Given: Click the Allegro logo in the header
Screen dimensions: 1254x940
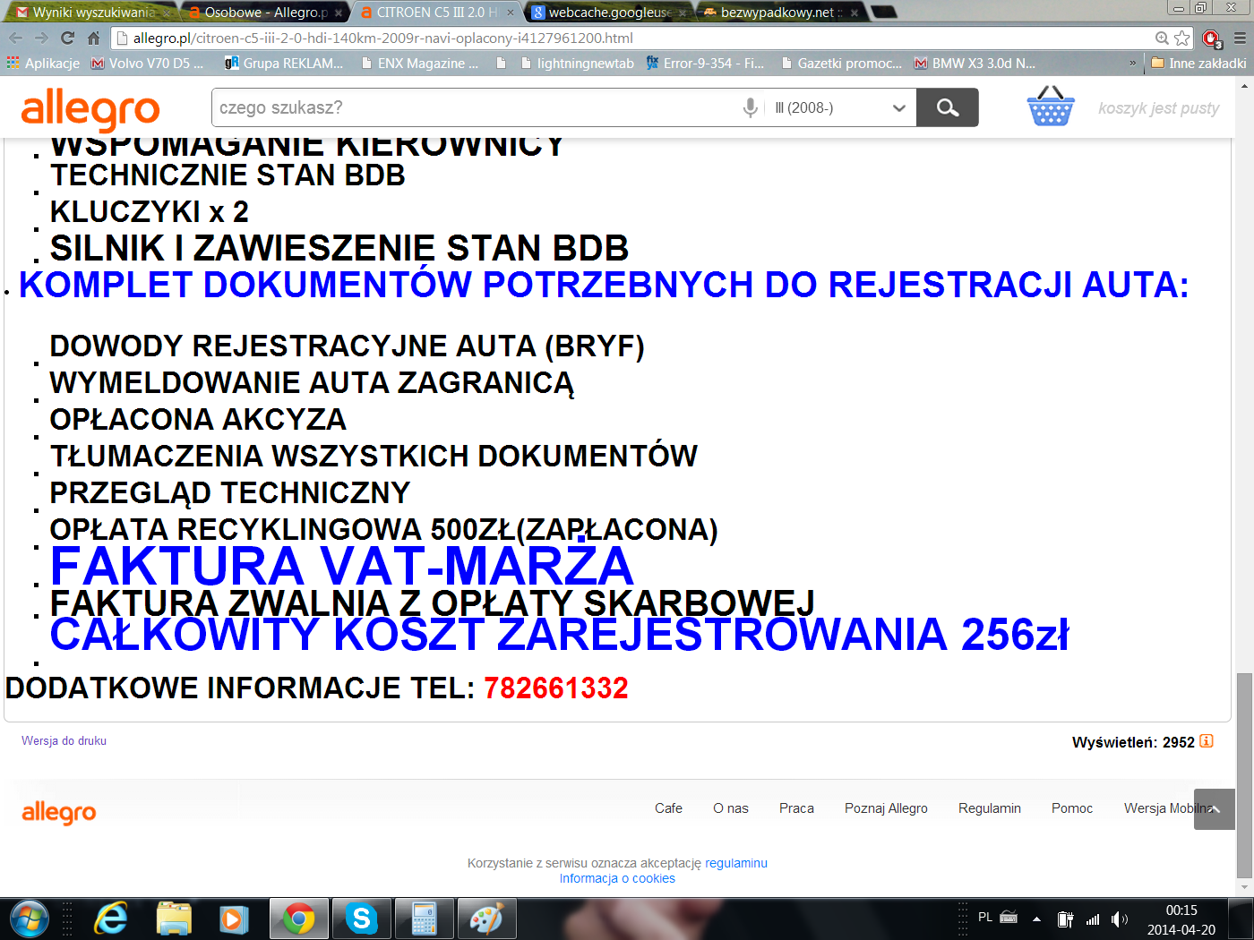Looking at the screenshot, I should [90, 109].
